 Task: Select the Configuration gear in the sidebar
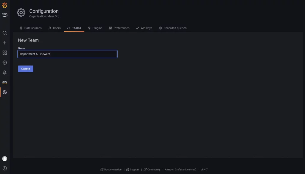coord(4,92)
